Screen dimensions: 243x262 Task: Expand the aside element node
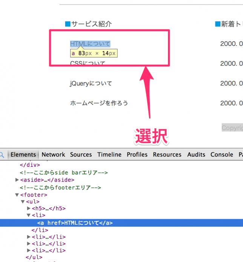point(17,180)
